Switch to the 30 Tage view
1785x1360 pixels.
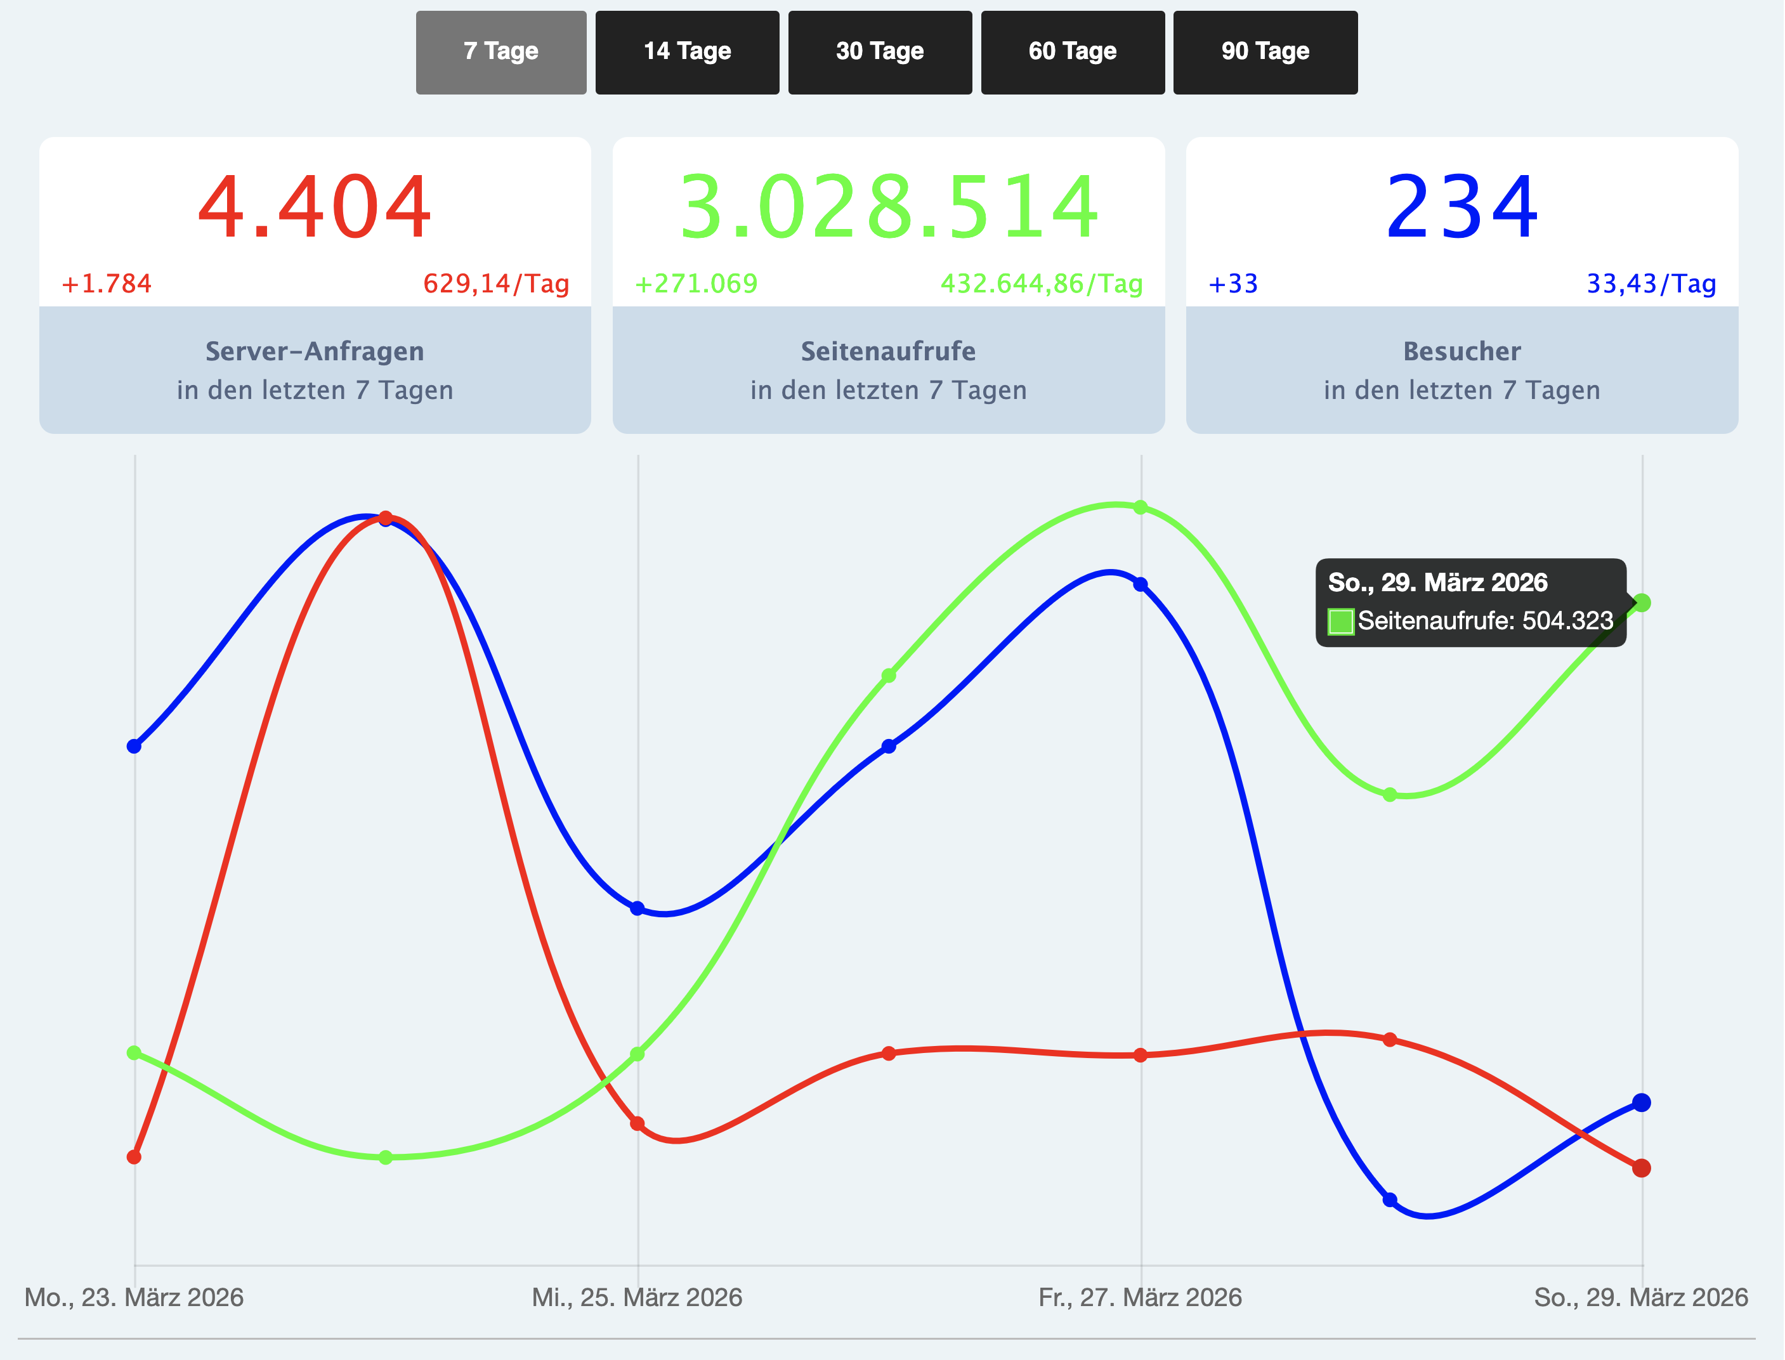(x=879, y=52)
